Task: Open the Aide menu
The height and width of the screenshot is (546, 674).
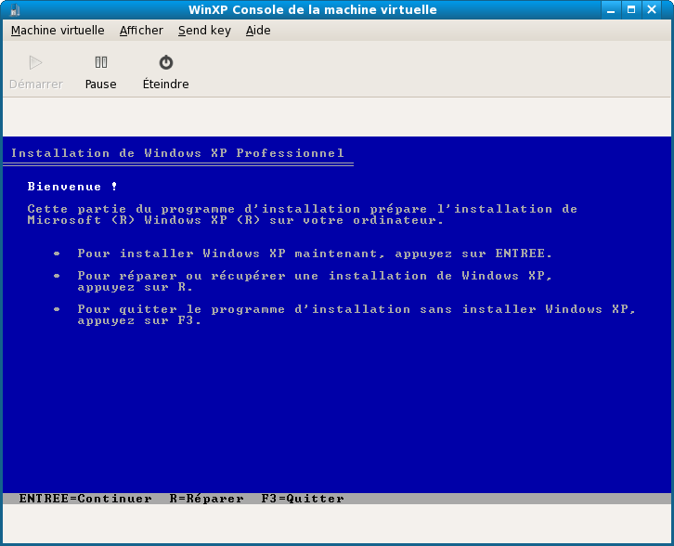Action: click(258, 31)
